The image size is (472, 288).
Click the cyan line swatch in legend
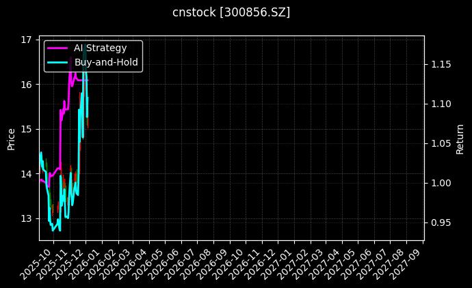point(57,62)
